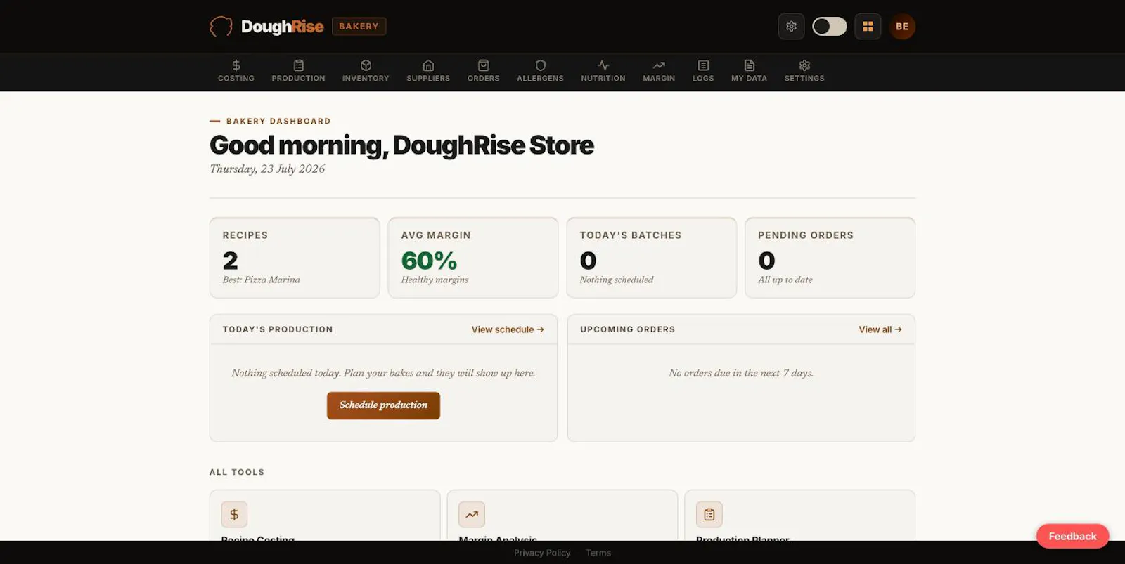This screenshot has width=1125, height=564.
Task: Click the Today's Batches card
Action: pyautogui.click(x=652, y=258)
